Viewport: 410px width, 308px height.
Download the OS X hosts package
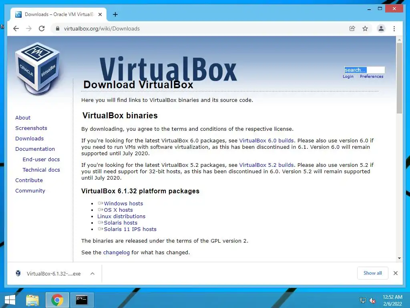118,210
